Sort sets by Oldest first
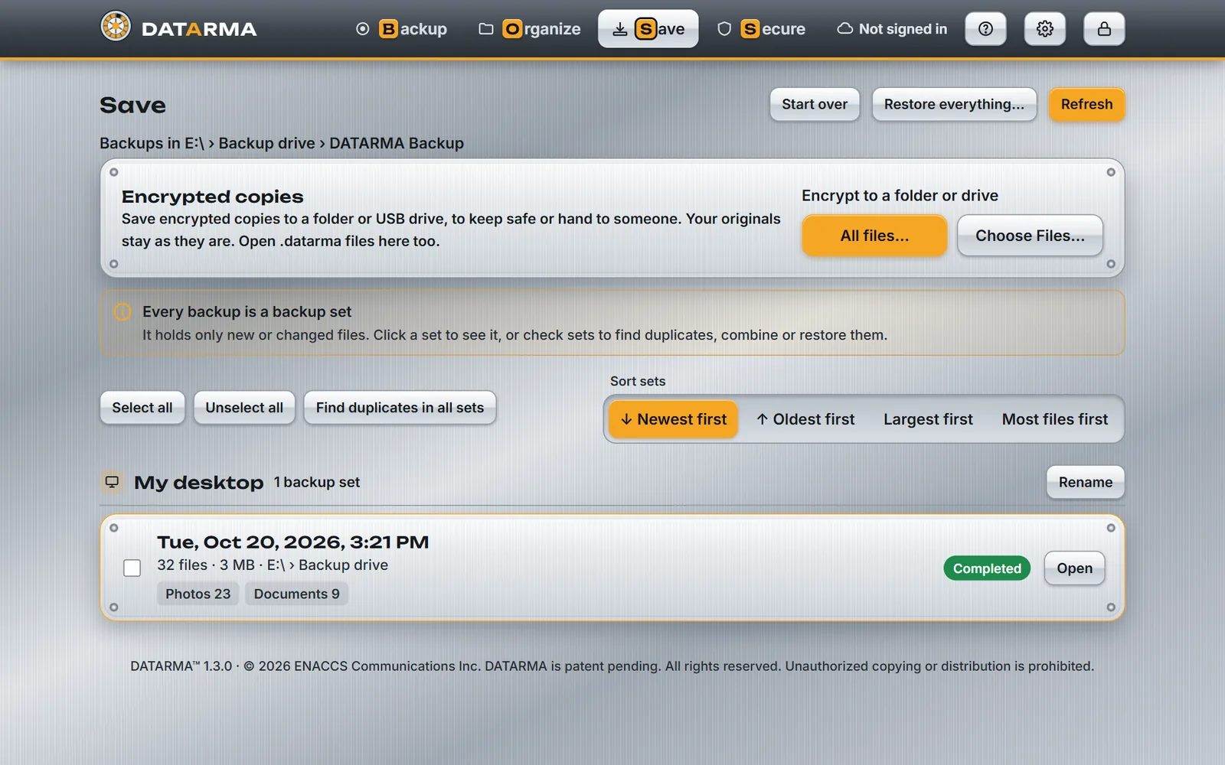Viewport: 1225px width, 765px height. 805,419
